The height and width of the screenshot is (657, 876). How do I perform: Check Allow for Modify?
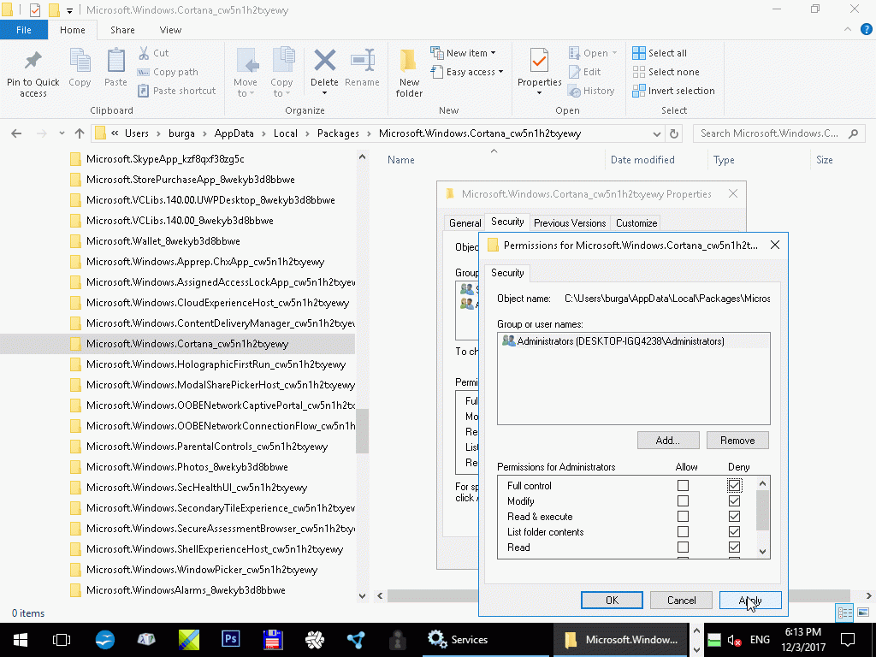683,501
